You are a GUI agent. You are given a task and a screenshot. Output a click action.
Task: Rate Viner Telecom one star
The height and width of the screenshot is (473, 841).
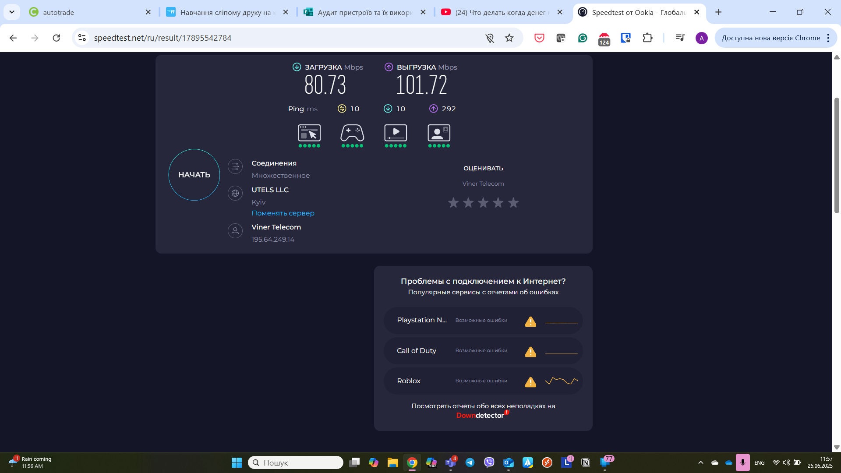coord(453,203)
